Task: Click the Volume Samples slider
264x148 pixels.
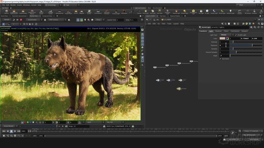Action: pyautogui.click(x=246, y=52)
